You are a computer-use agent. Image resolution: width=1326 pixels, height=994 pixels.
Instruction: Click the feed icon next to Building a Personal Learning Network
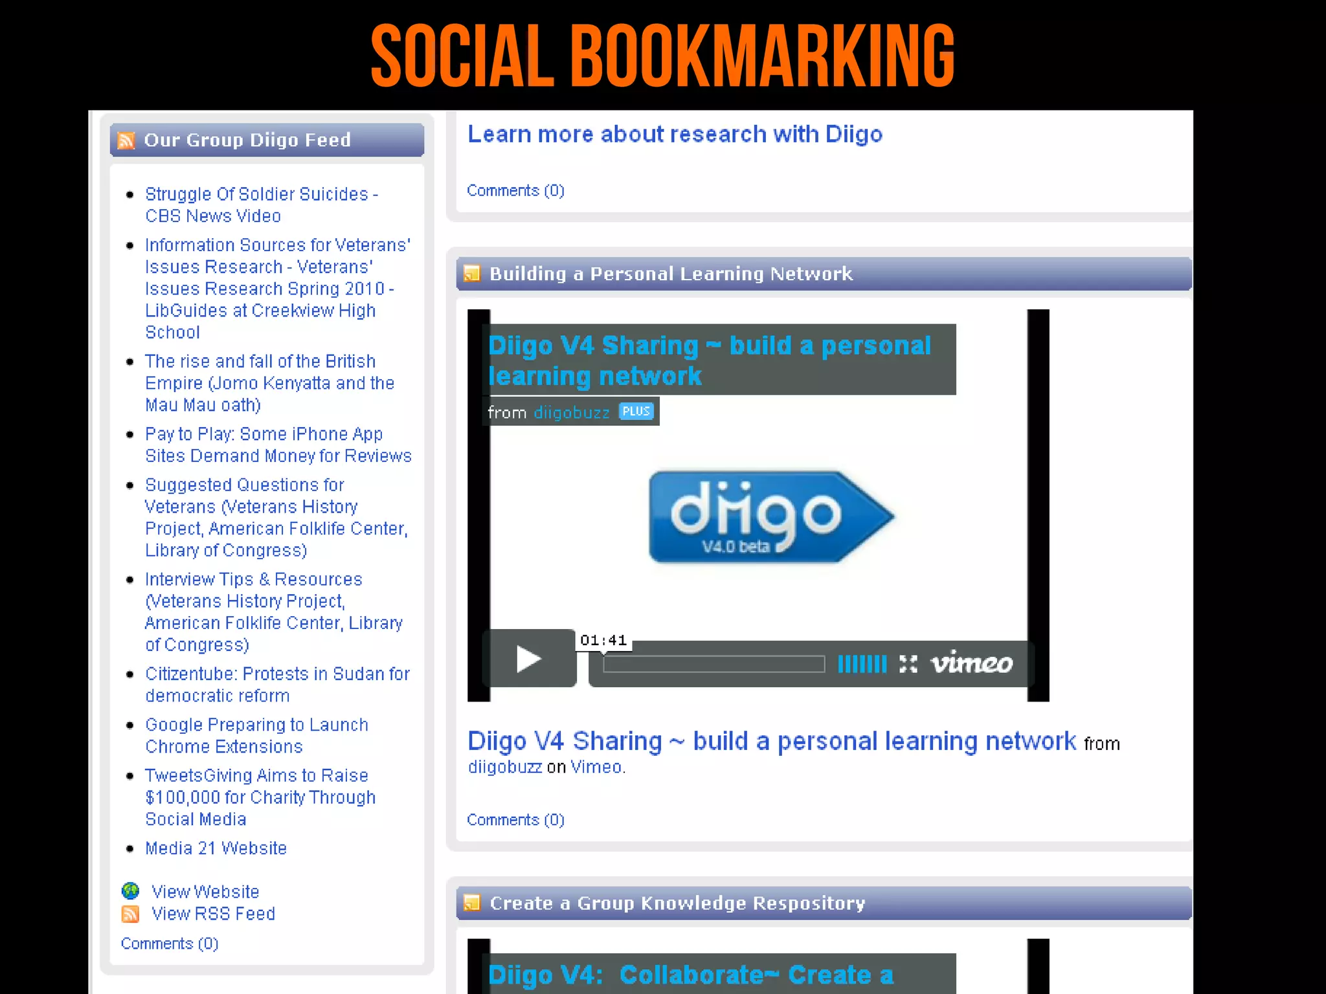pyautogui.click(x=472, y=274)
